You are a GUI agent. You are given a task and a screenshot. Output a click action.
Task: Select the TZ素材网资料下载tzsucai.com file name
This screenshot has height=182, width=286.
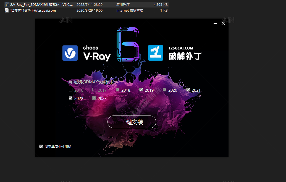33,11
